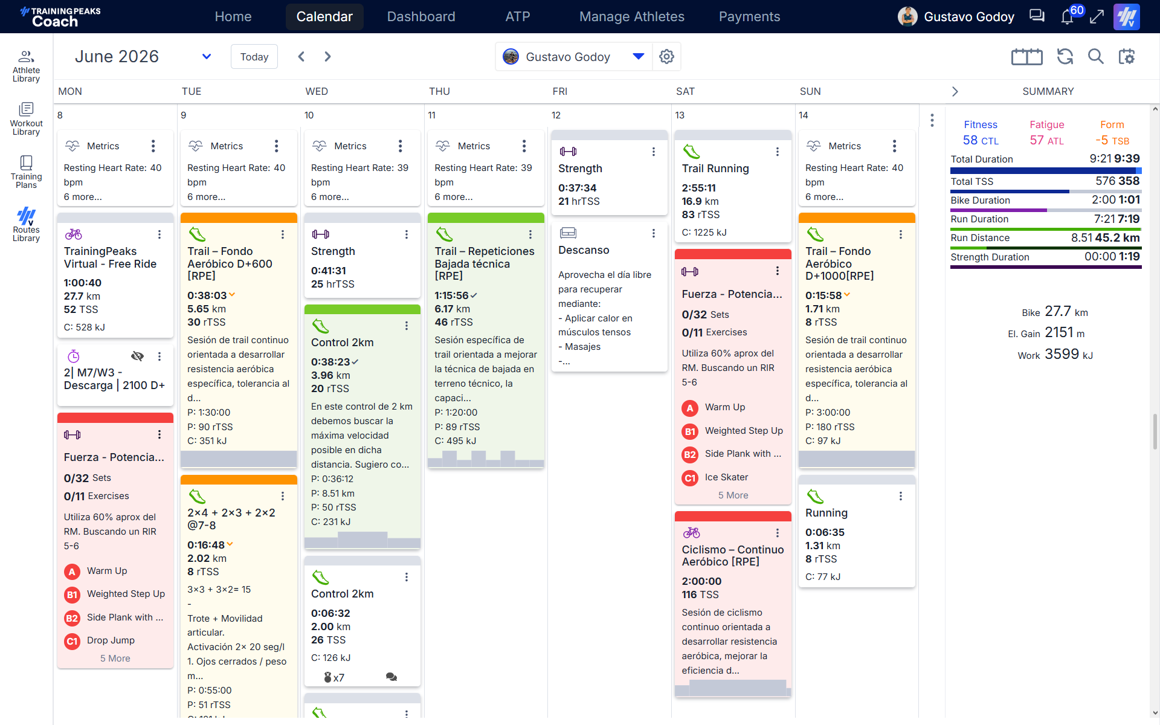Click the Total TSS progress bar
The width and height of the screenshot is (1160, 725).
(1045, 191)
